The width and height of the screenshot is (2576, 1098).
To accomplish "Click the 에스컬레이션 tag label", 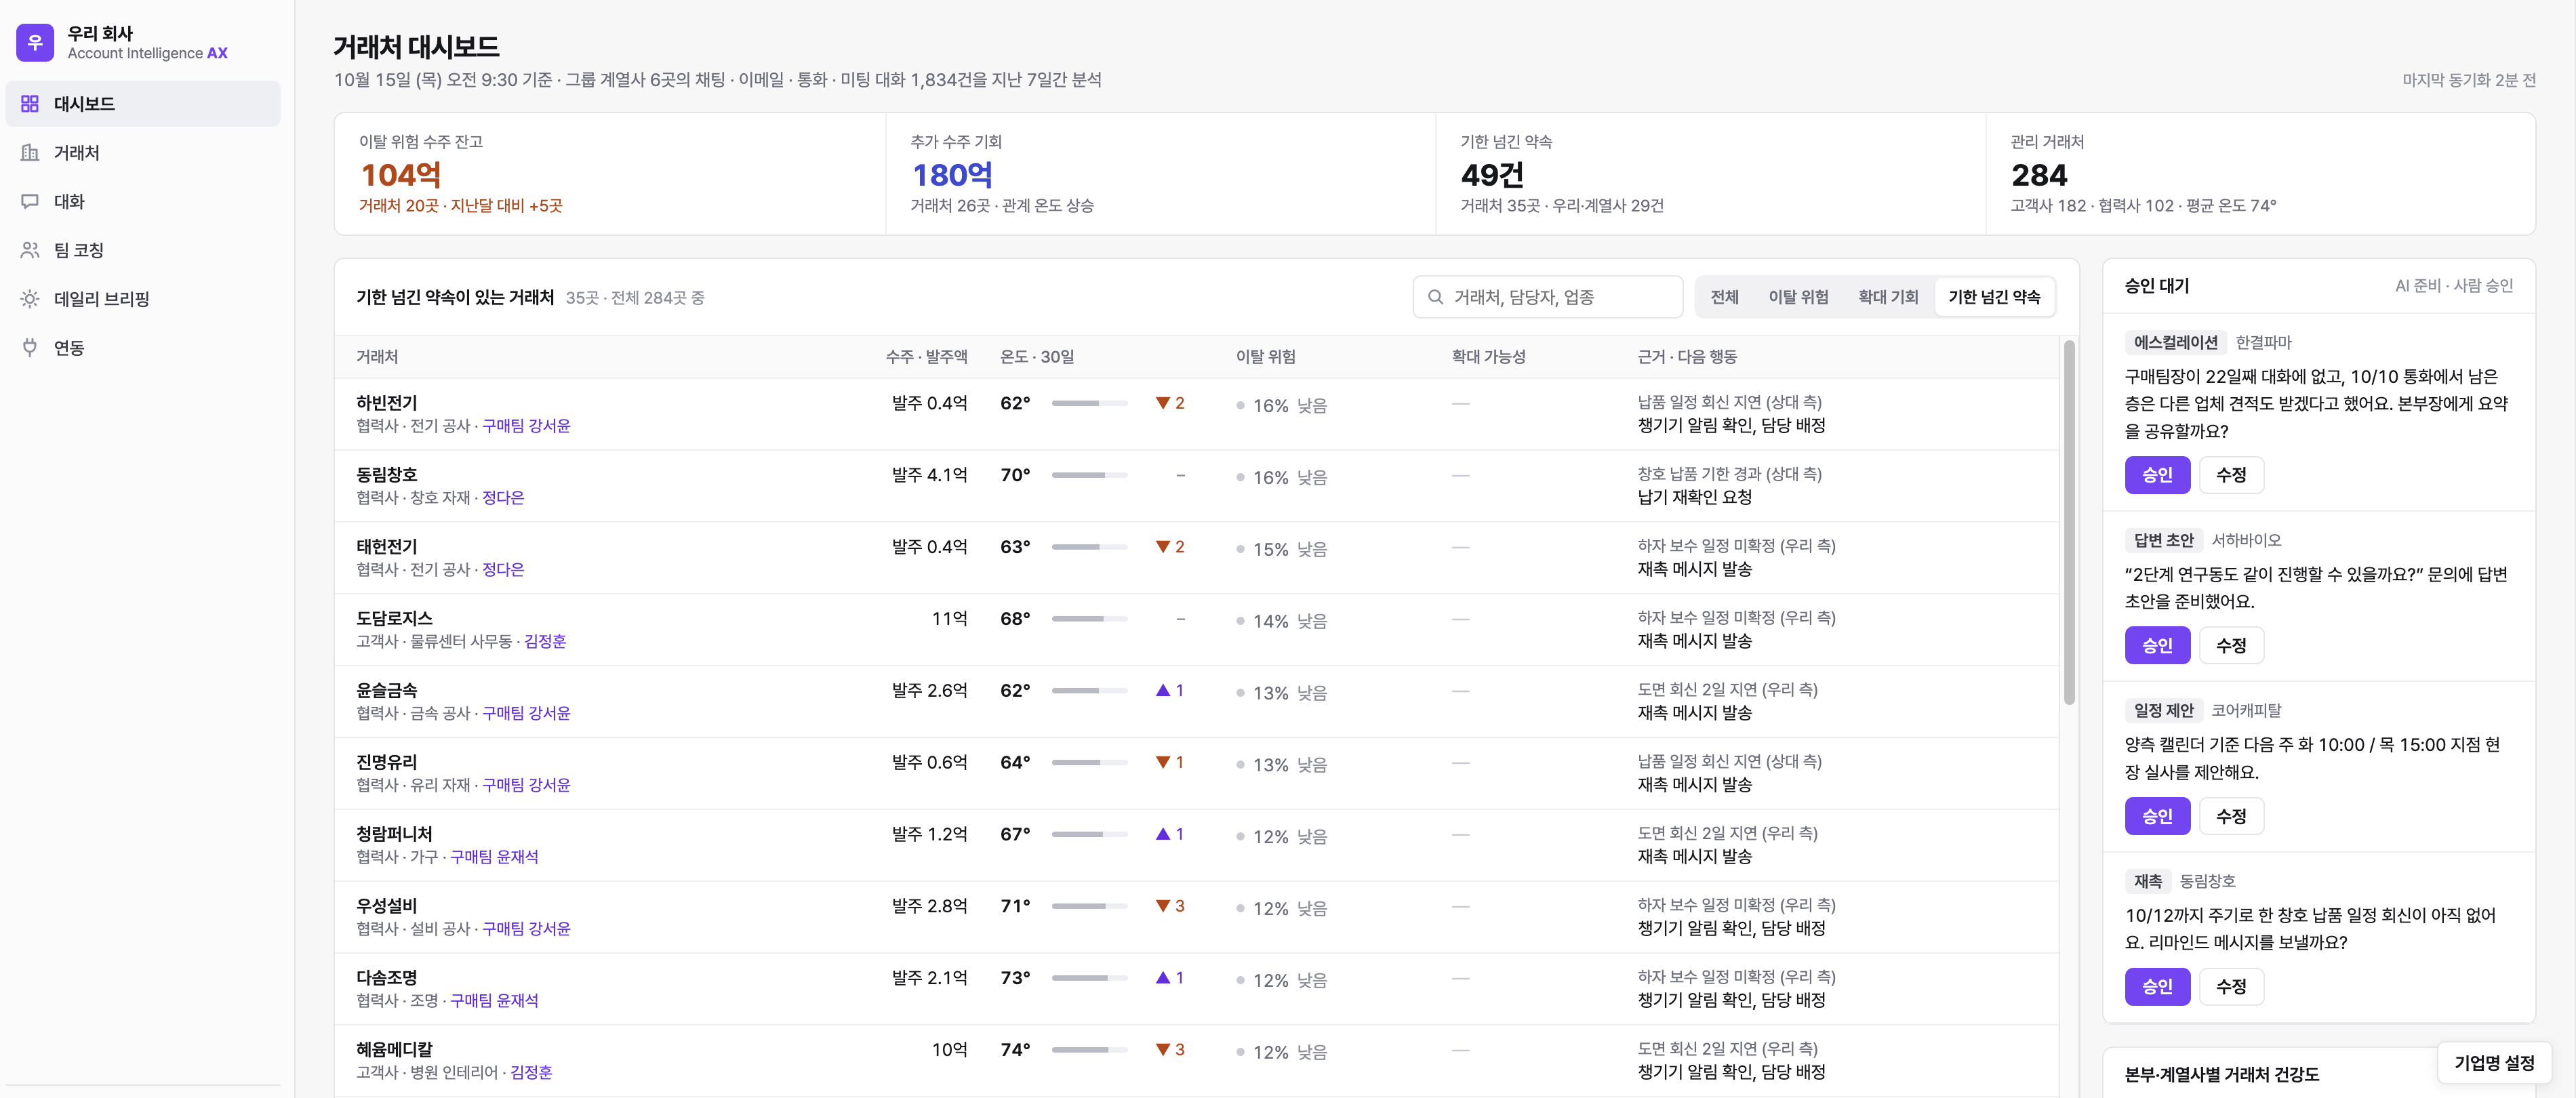I will click(2175, 342).
